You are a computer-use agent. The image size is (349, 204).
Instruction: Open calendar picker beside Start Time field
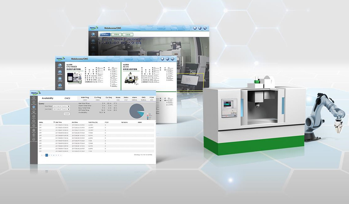(68, 106)
